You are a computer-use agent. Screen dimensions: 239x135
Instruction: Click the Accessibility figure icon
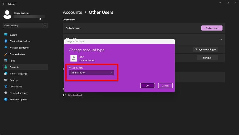click(x=6, y=86)
